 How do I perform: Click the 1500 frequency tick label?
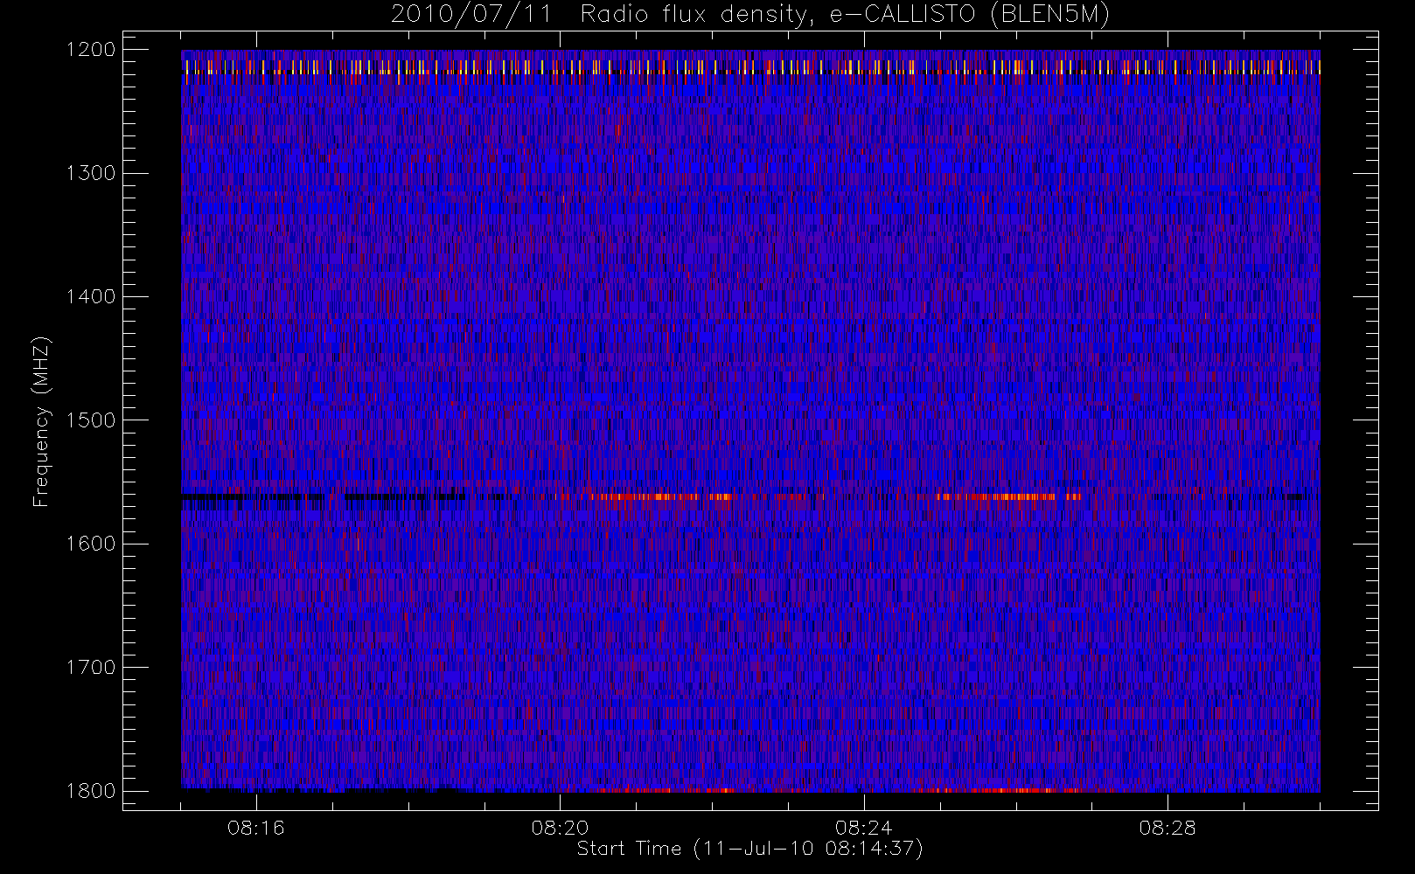[91, 420]
